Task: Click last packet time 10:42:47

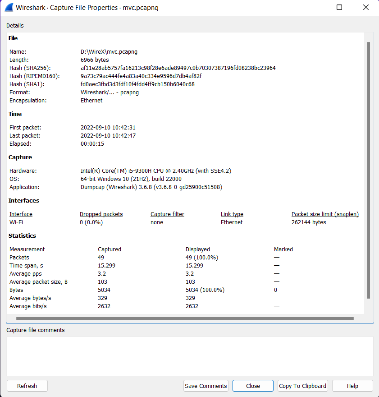Action: click(x=108, y=135)
